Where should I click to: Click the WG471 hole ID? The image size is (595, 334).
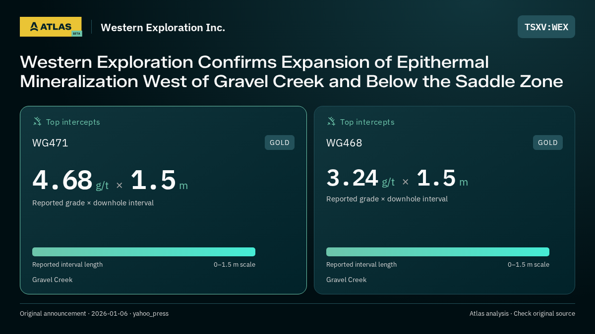pyautogui.click(x=50, y=143)
